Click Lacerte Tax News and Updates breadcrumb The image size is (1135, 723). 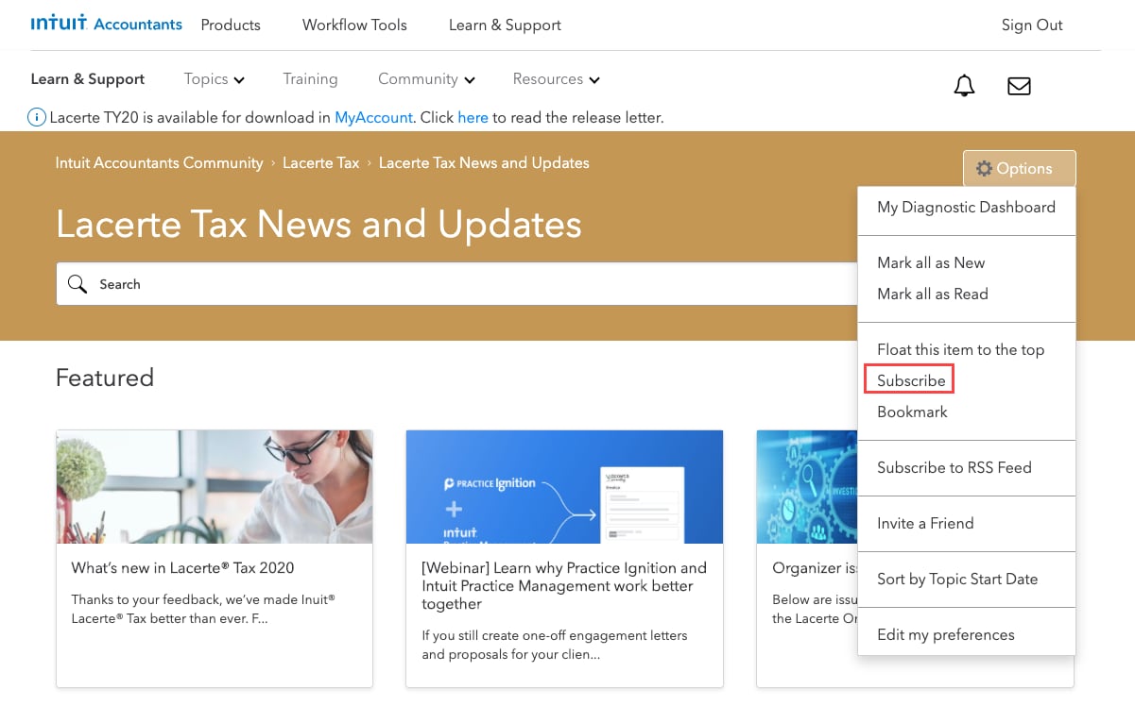point(484,163)
